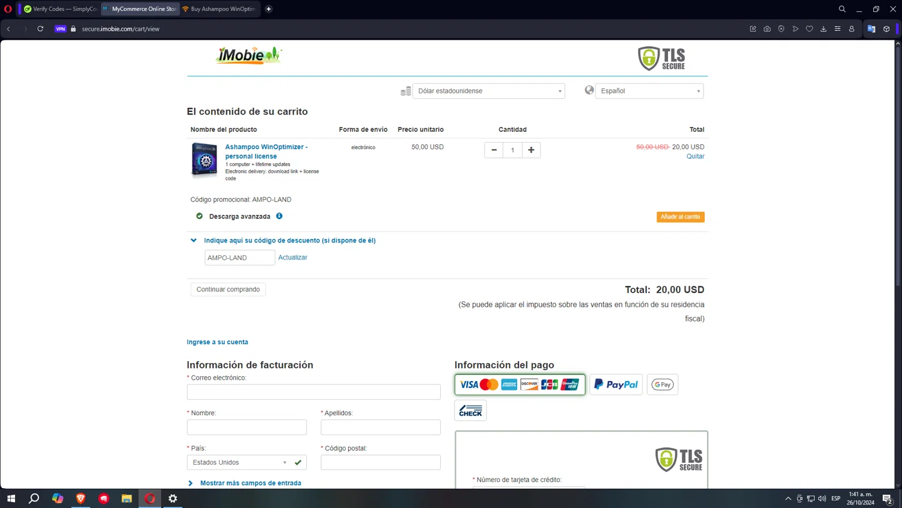
Task: Click the address bar URL
Action: click(x=121, y=29)
